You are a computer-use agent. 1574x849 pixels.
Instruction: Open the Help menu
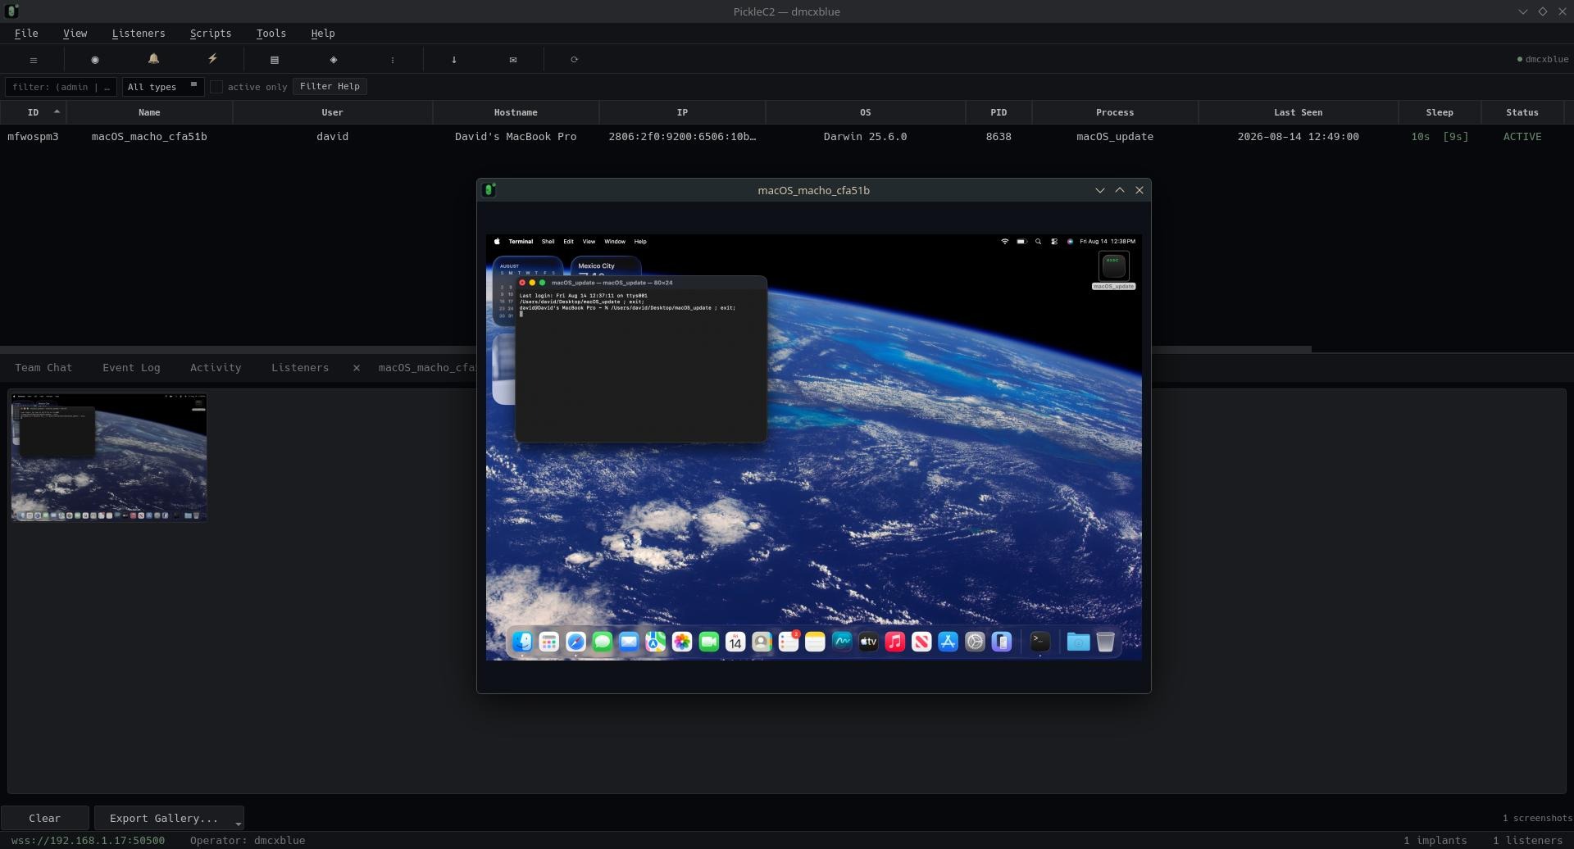[323, 34]
